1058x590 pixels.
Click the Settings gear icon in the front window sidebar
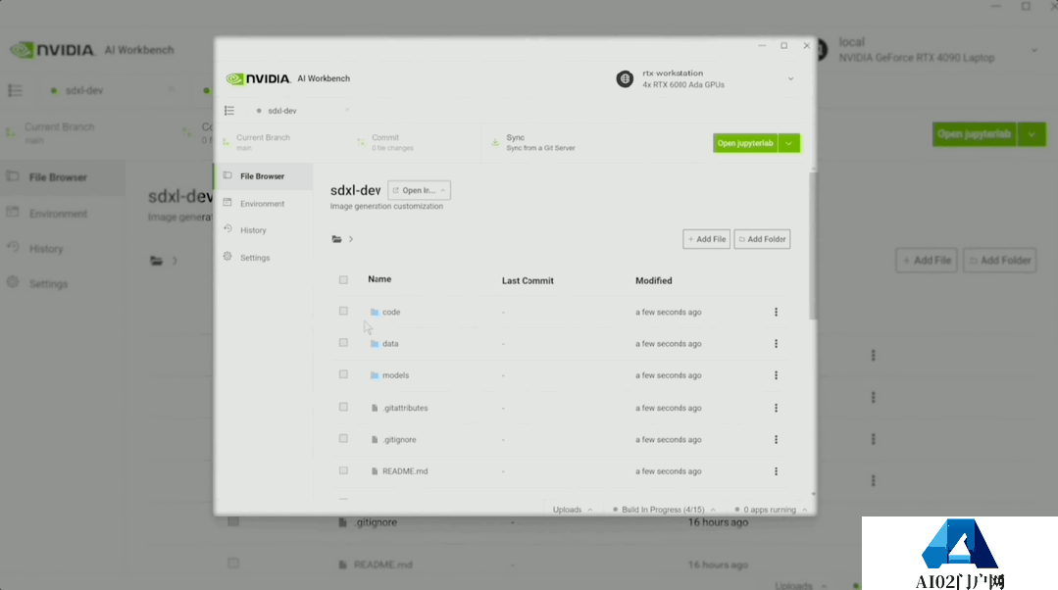[227, 257]
